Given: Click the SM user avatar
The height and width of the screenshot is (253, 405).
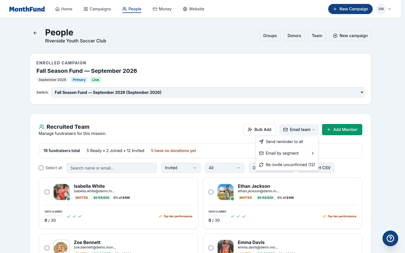Looking at the screenshot, I should pos(381,9).
